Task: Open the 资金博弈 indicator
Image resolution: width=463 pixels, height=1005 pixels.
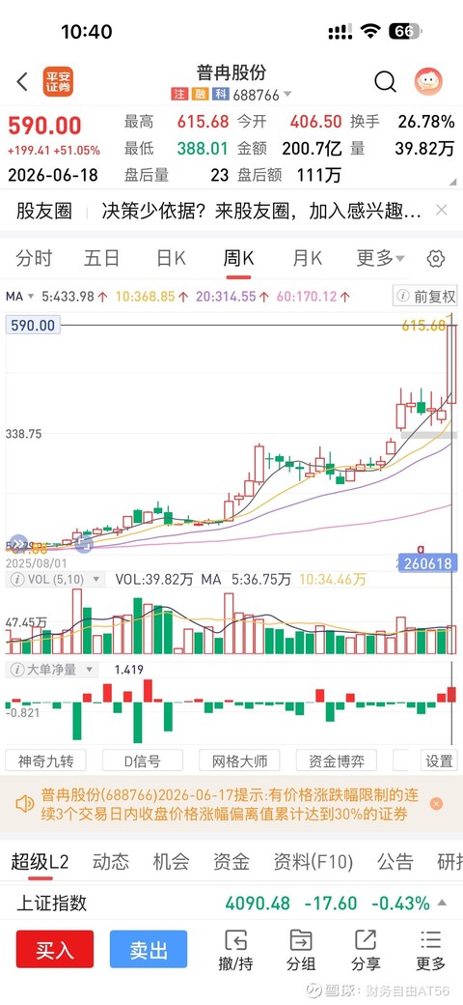Action: point(337,761)
